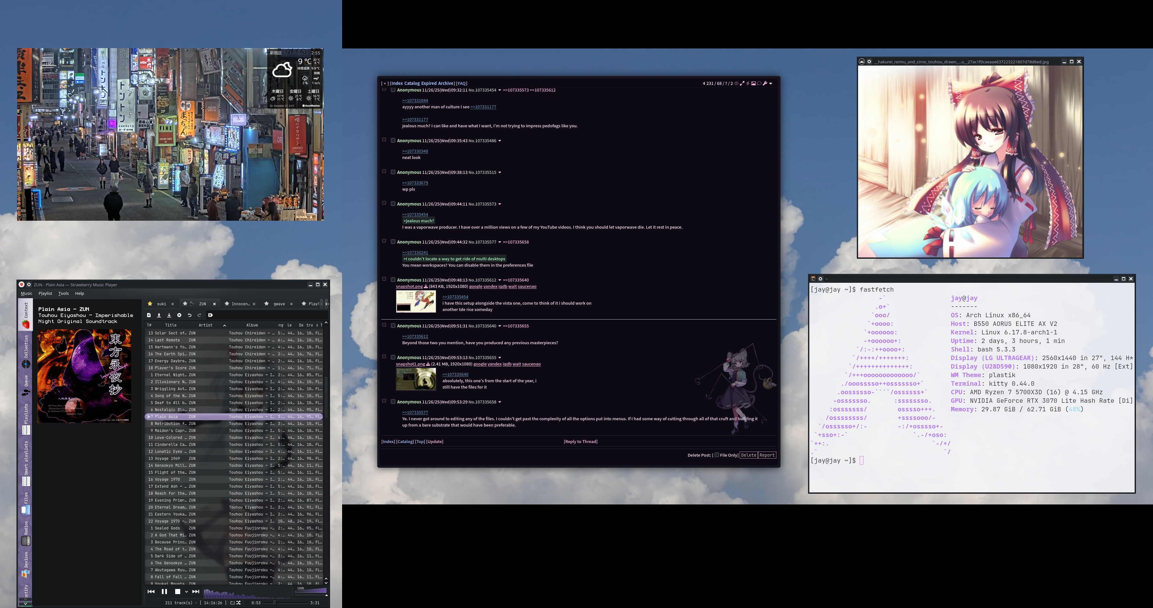Click the new playlist icon
Viewport: 1153px width, 608px height.
coord(149,315)
